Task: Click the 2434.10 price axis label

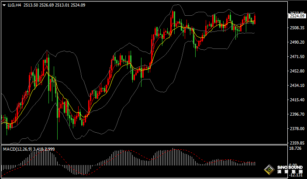Action: [297, 86]
